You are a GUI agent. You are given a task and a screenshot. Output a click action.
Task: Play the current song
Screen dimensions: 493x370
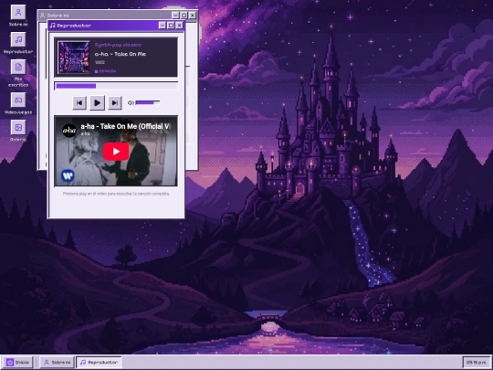[97, 103]
